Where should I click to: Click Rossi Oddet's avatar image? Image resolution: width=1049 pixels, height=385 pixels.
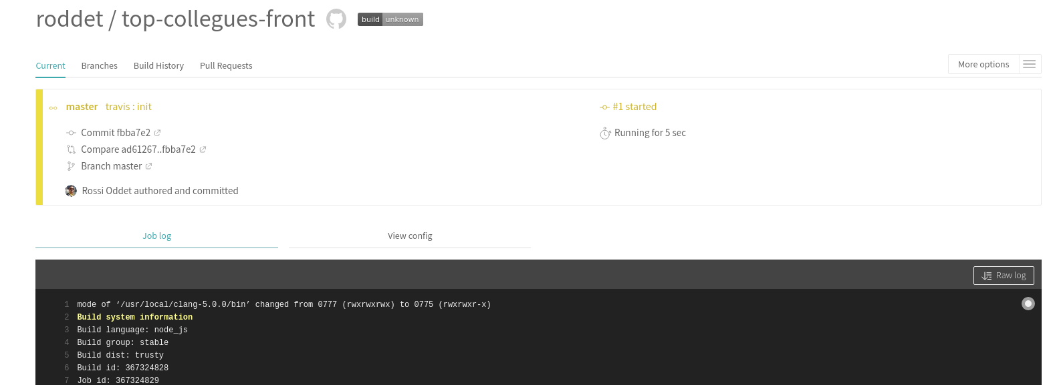click(x=71, y=191)
